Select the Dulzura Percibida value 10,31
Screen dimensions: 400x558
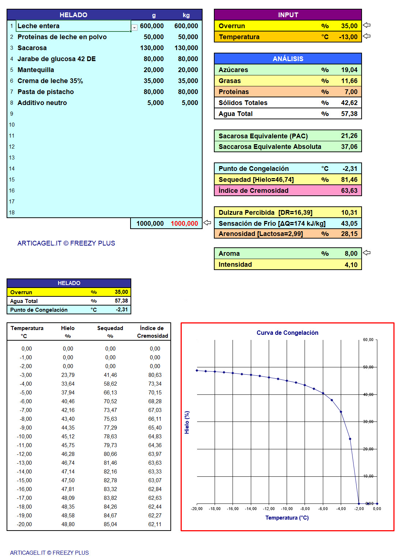pyautogui.click(x=349, y=213)
